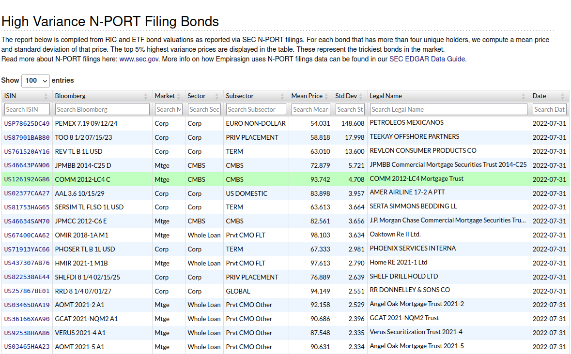
Task: Open the Show entries count dropdown
Action: pyautogui.click(x=35, y=80)
